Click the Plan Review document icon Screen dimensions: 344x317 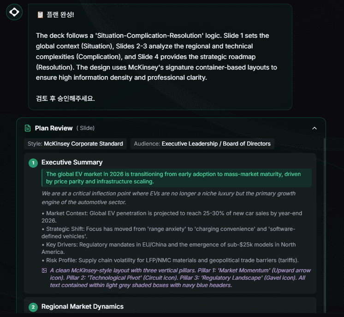pyautogui.click(x=28, y=128)
